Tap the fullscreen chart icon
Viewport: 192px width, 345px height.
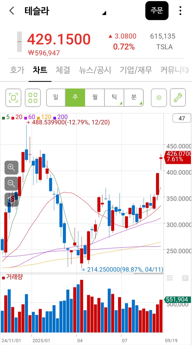(x=14, y=98)
